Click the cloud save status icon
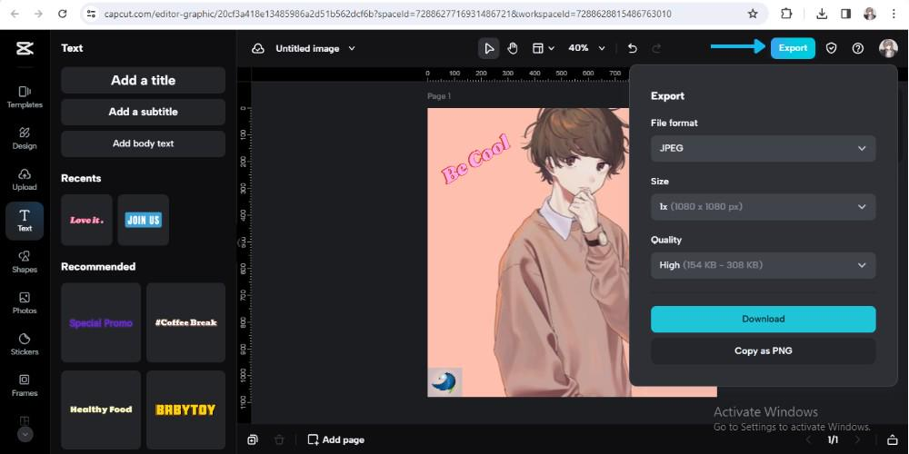 (258, 49)
